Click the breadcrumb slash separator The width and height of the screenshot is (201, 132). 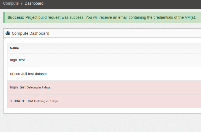click(22, 3)
